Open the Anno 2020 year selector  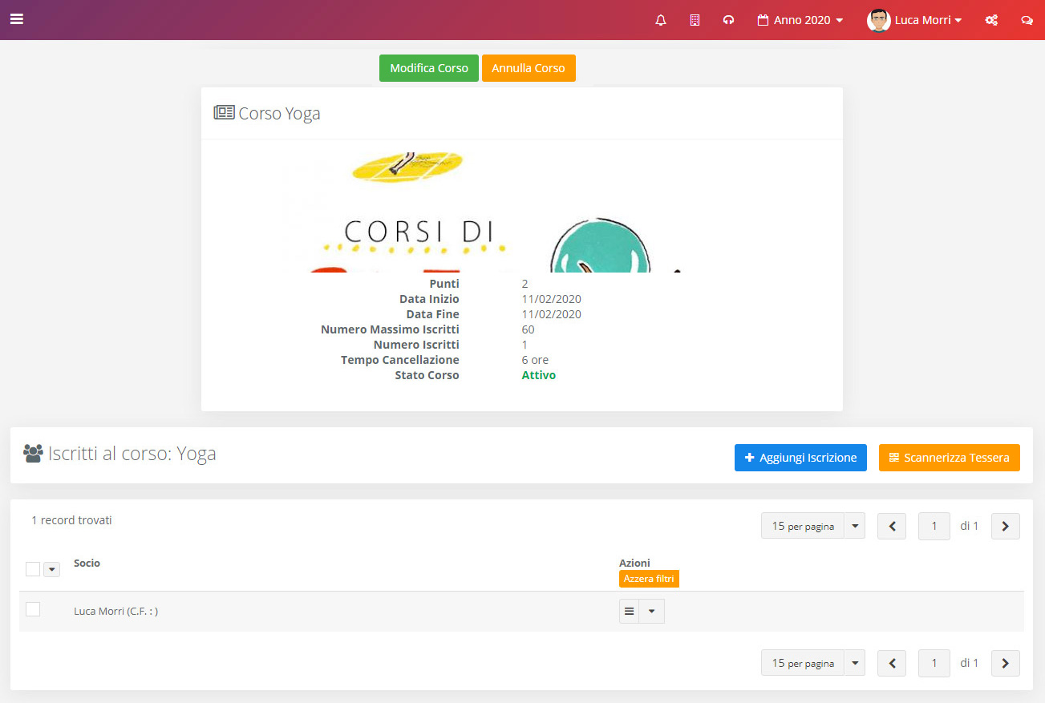click(x=800, y=20)
